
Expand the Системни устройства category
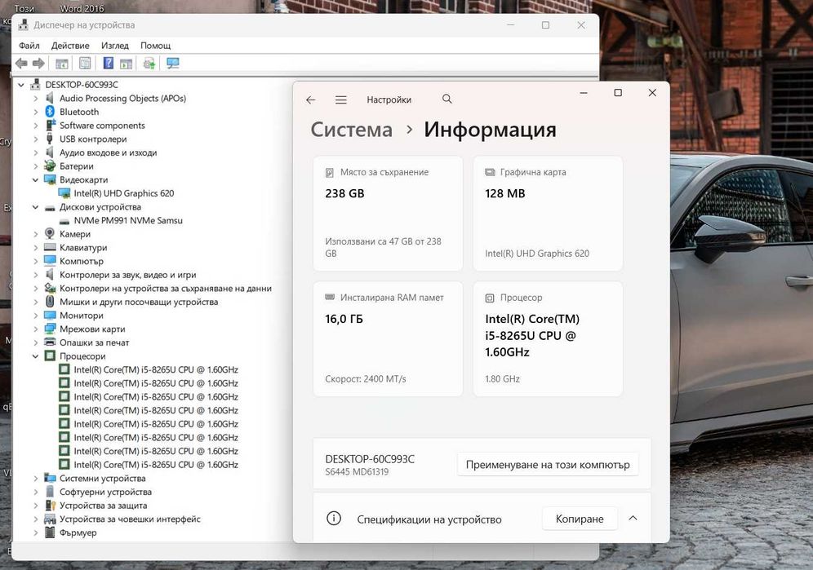point(35,479)
